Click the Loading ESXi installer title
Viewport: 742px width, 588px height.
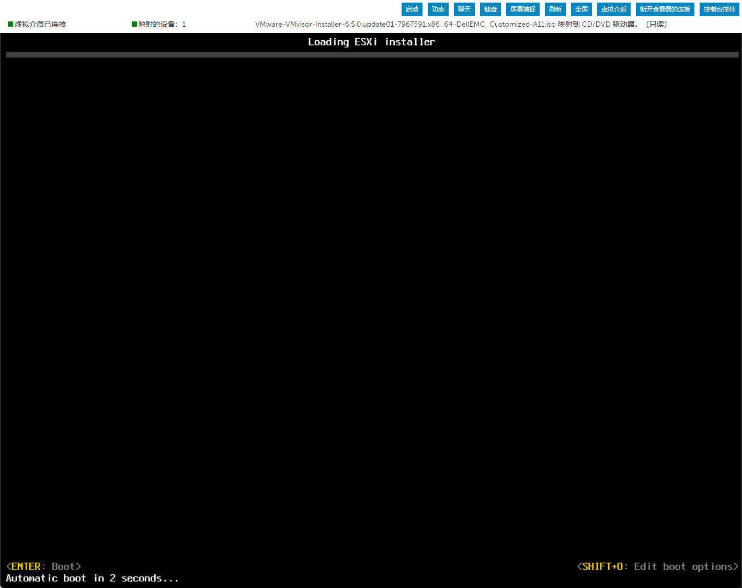(x=371, y=42)
